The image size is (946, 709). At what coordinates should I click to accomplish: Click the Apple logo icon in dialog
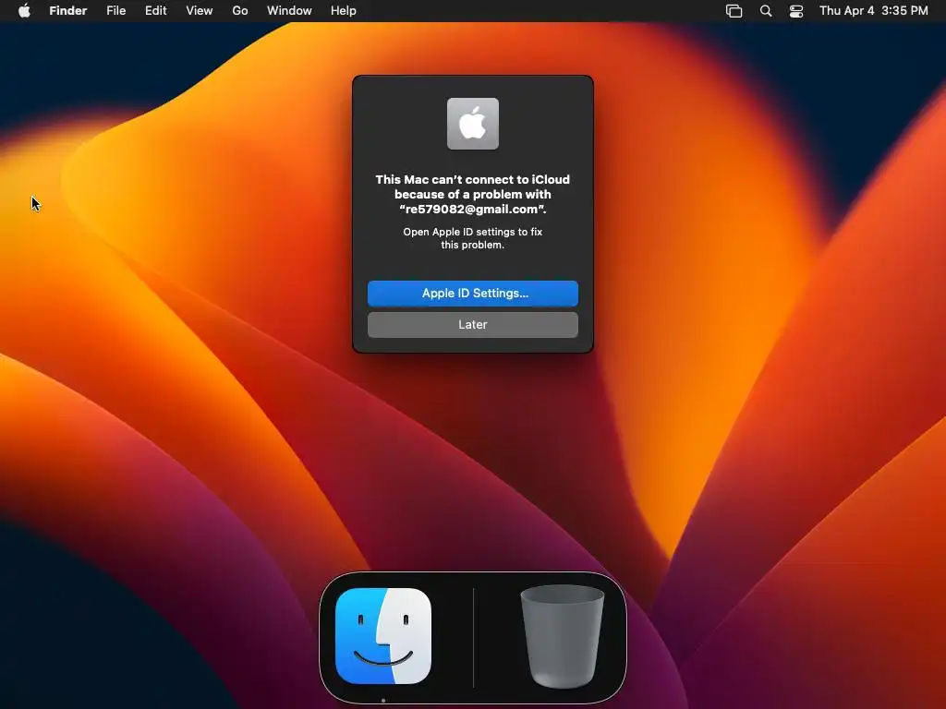473,124
